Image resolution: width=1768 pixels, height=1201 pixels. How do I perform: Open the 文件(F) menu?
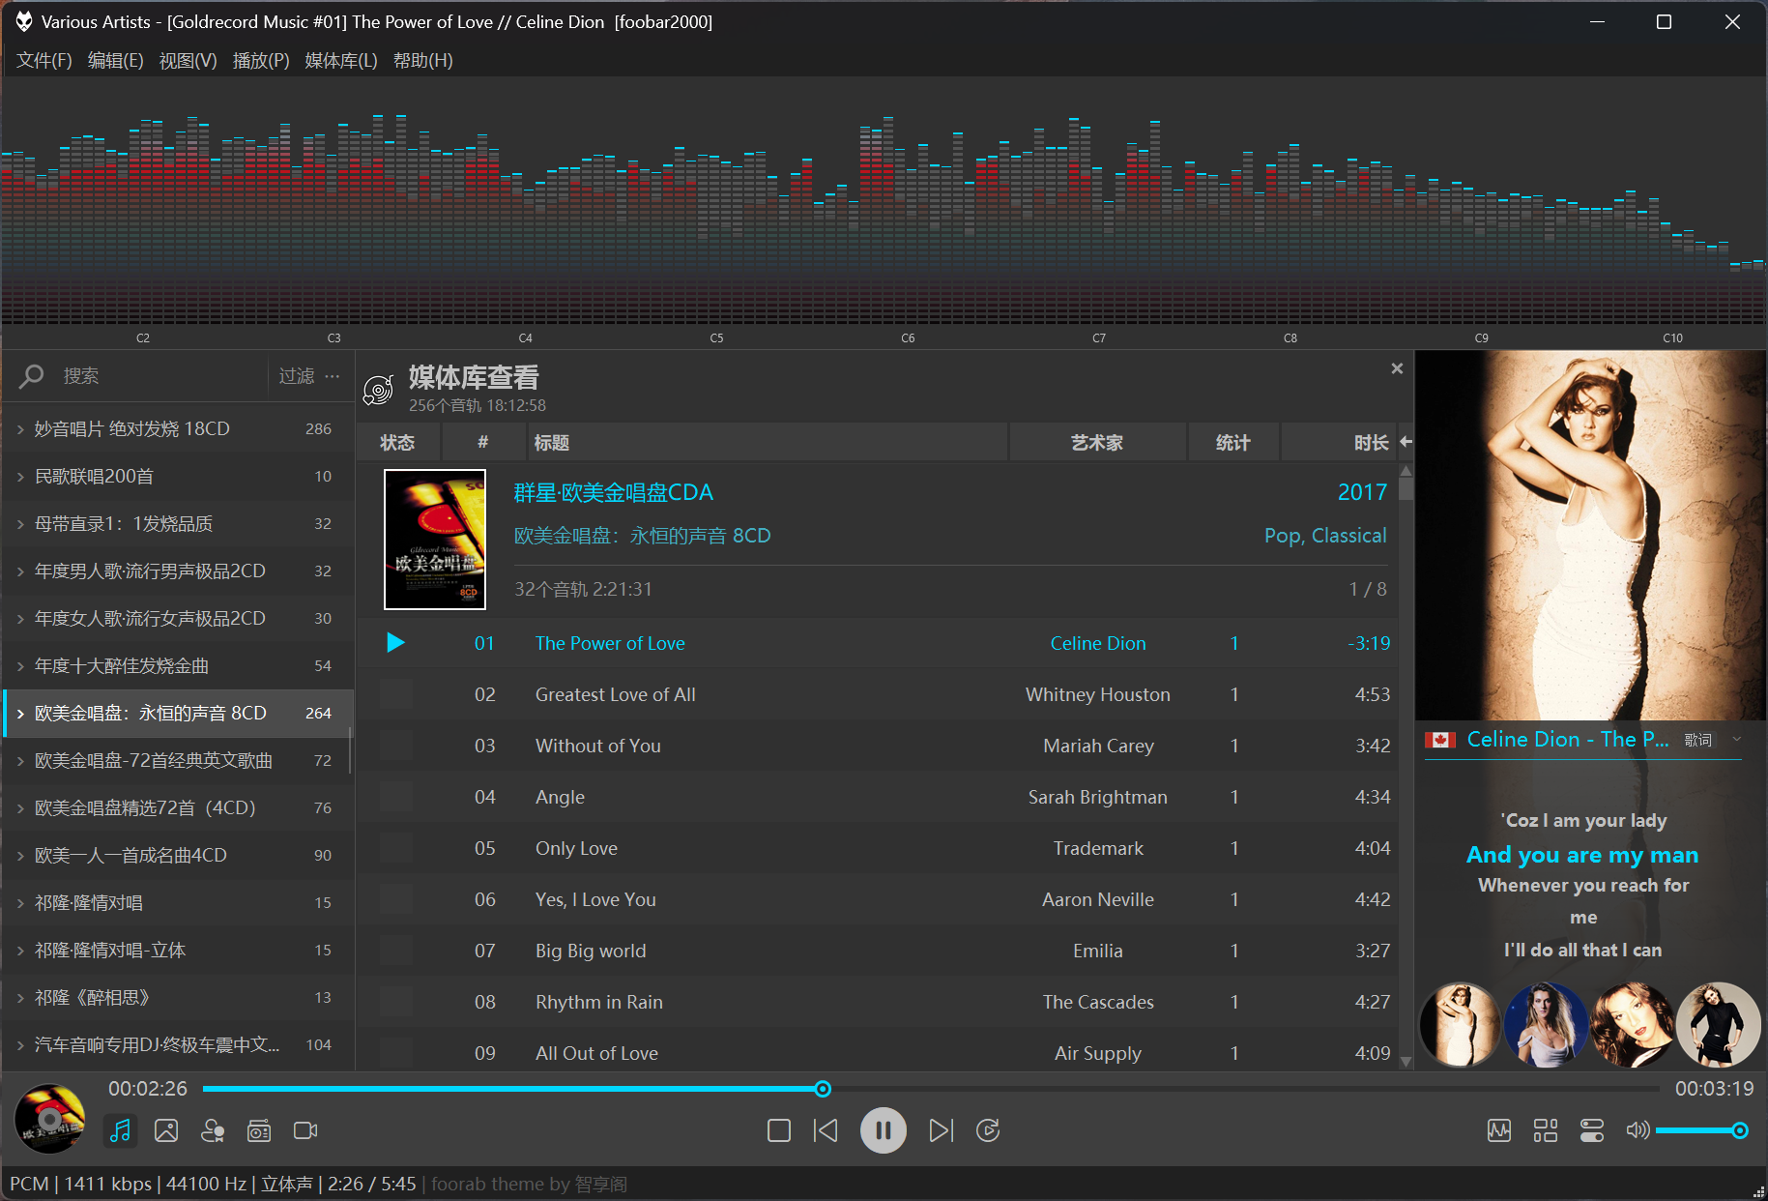click(x=44, y=60)
